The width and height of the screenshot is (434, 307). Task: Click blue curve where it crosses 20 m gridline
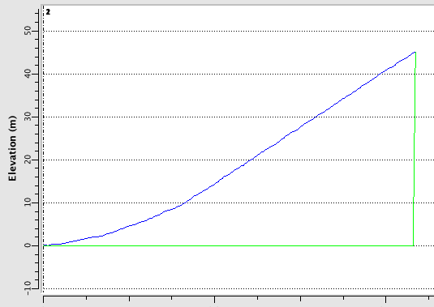tap(251, 160)
